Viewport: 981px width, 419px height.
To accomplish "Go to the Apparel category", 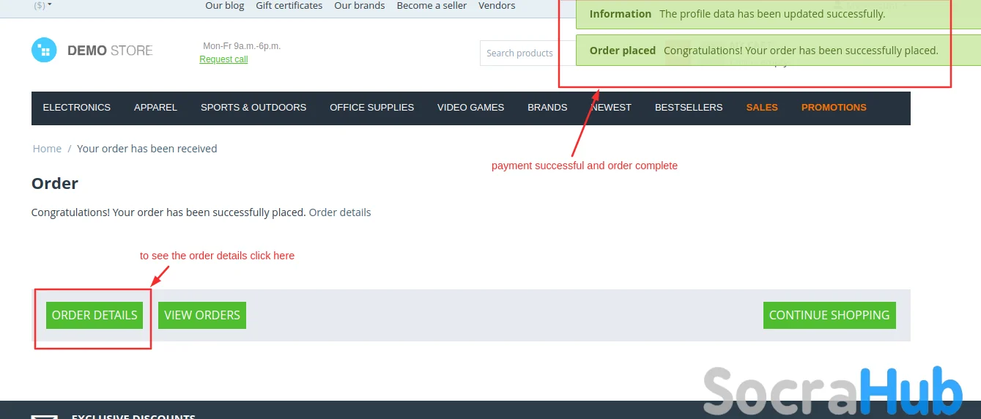I will (155, 108).
